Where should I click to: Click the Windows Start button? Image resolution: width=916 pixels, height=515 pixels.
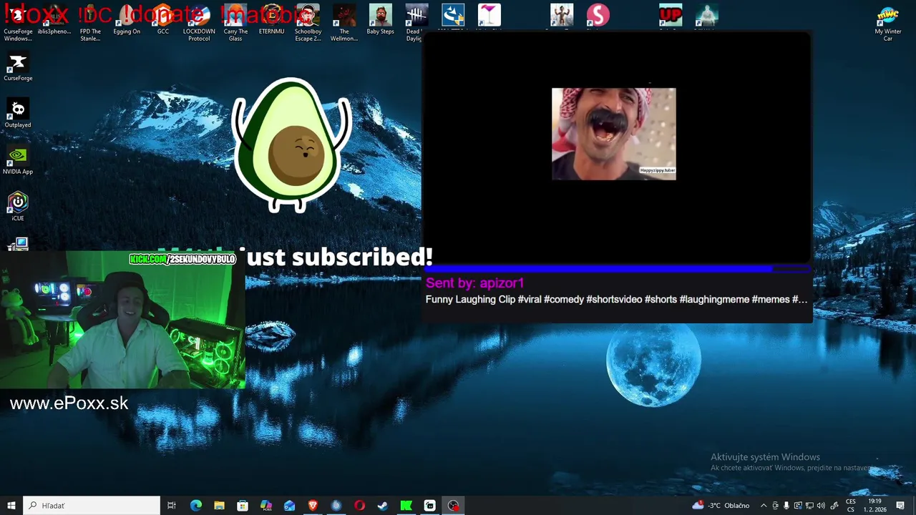coord(11,506)
